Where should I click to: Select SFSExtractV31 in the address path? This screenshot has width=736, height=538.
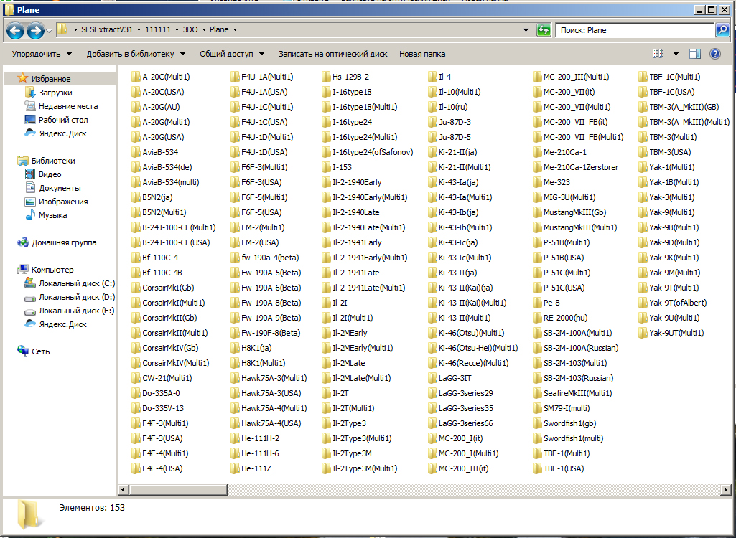[x=107, y=29]
